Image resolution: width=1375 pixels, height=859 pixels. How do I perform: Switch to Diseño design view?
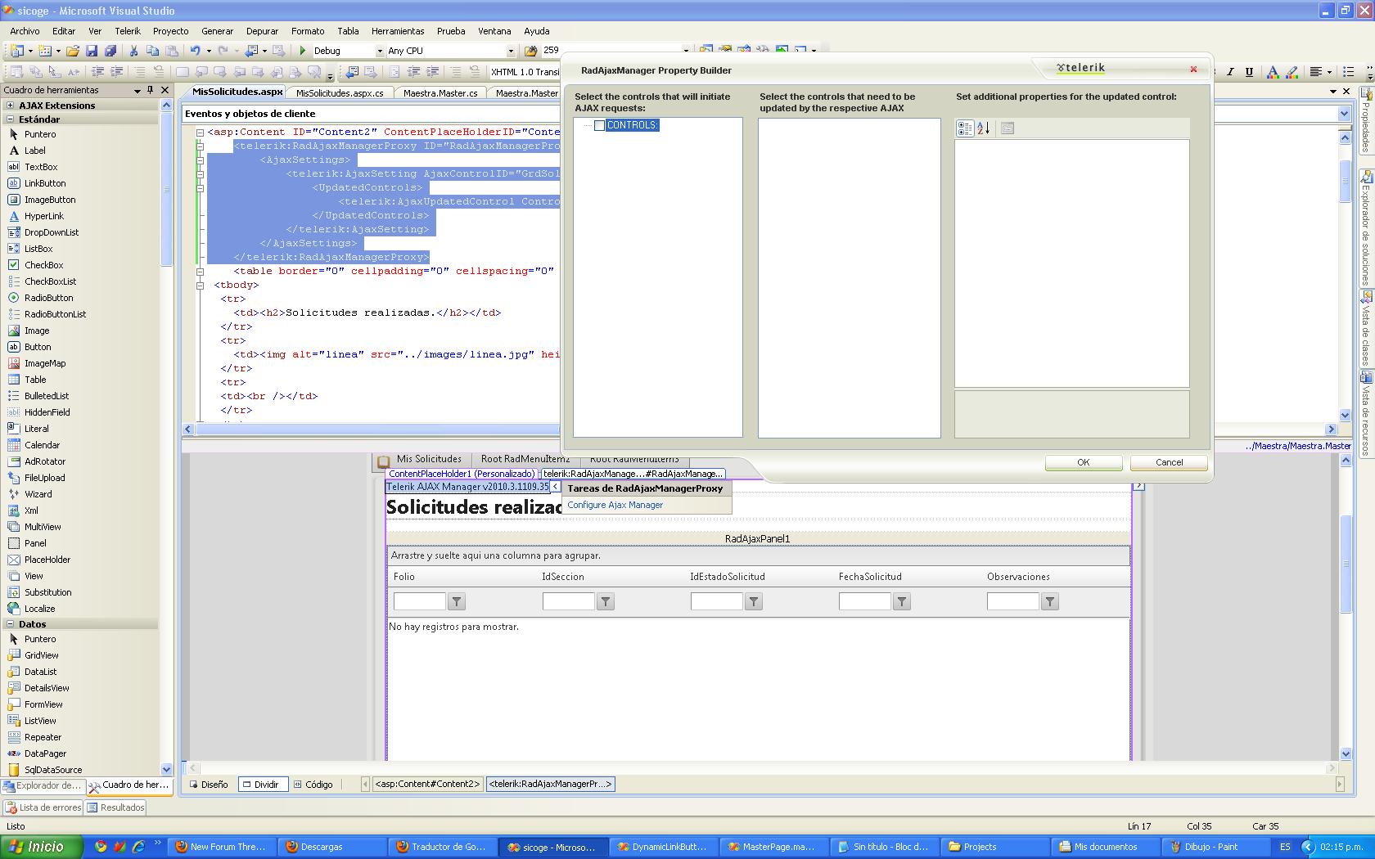pos(210,785)
